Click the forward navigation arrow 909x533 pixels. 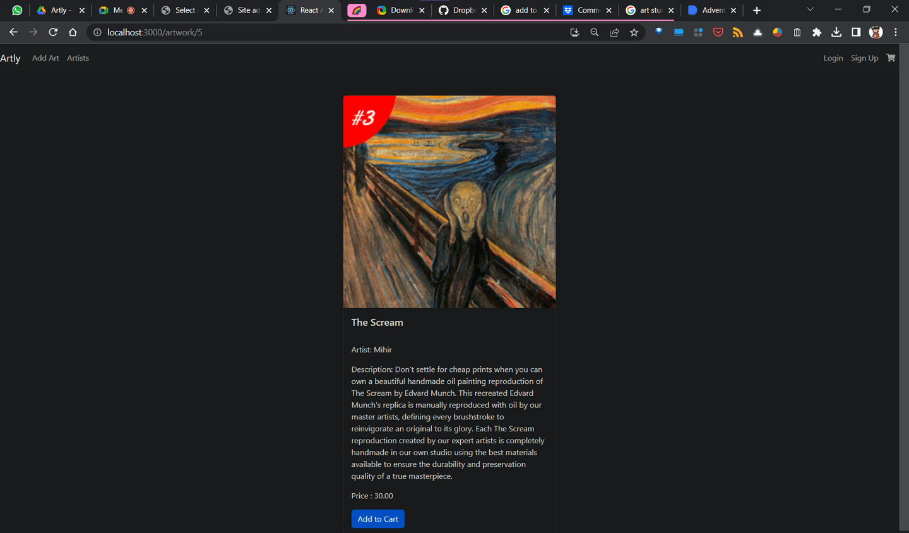33,32
